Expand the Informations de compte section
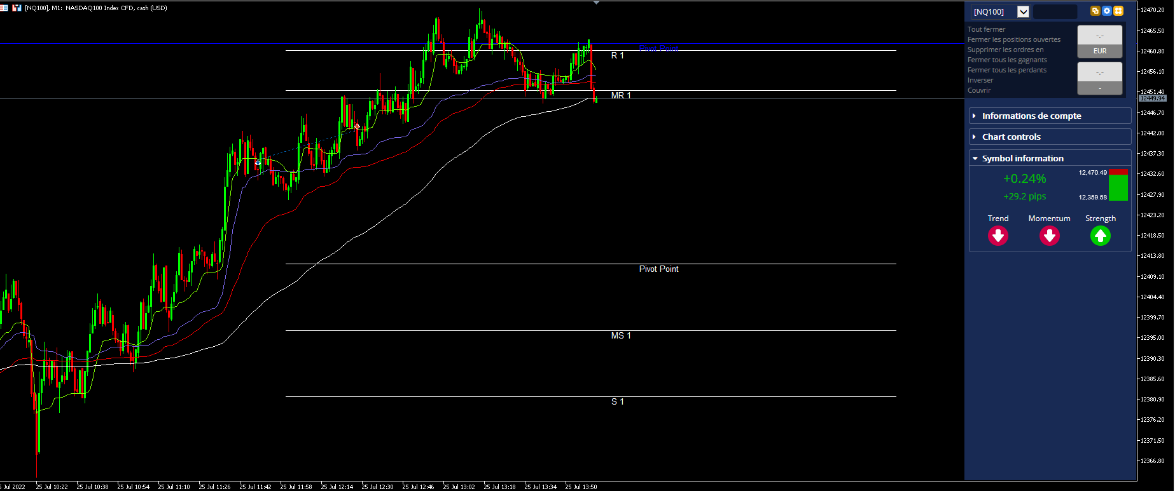 1050,116
